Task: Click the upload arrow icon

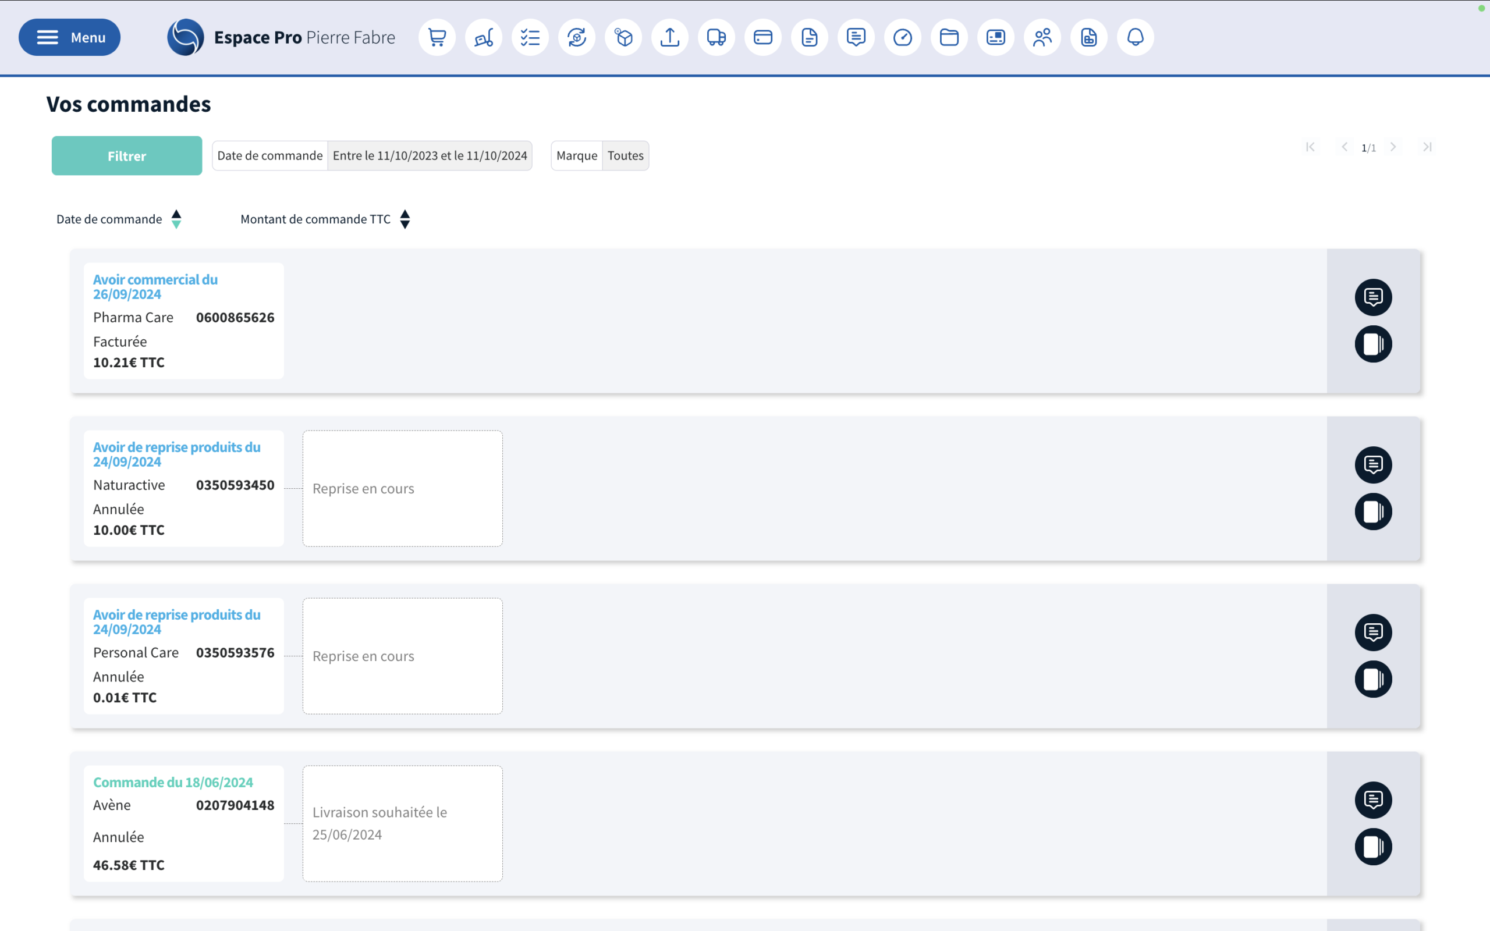Action: point(670,38)
